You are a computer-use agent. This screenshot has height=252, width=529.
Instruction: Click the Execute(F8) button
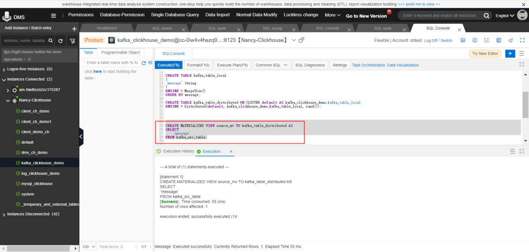[x=169, y=65]
